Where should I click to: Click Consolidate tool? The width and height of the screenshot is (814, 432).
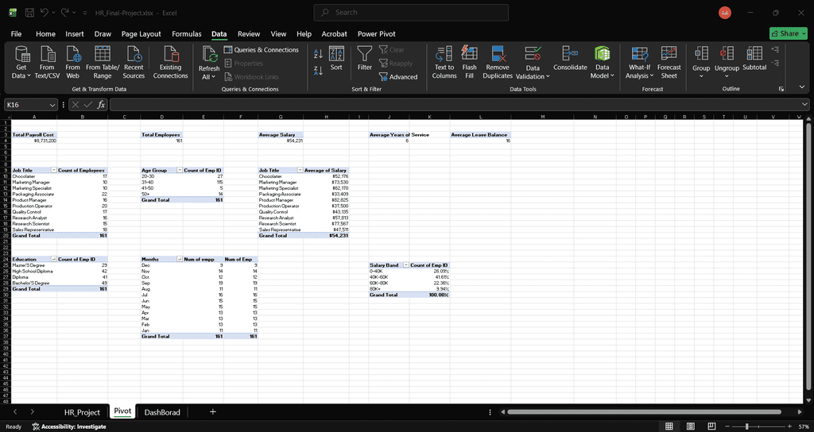click(570, 59)
